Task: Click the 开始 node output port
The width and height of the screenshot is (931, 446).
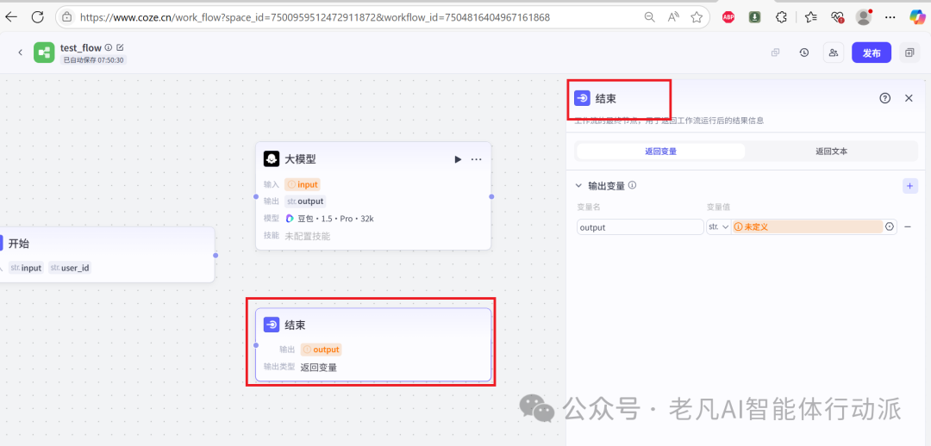Action: (216, 256)
